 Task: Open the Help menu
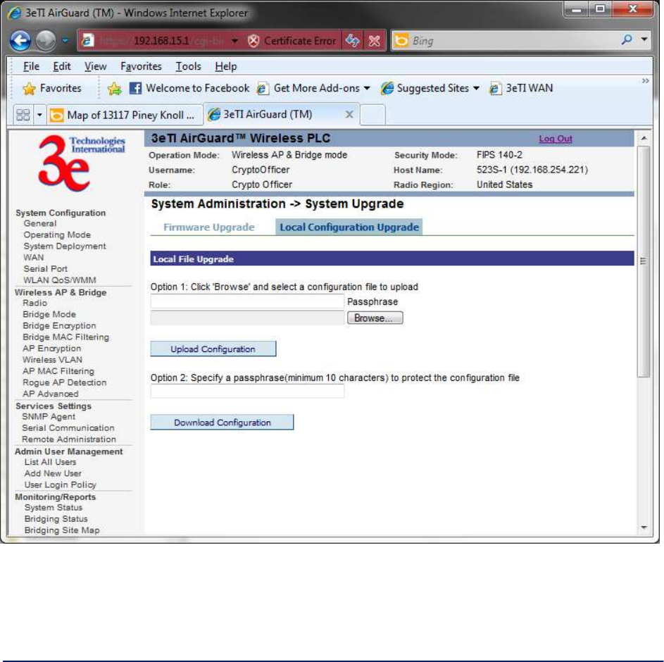(x=226, y=66)
